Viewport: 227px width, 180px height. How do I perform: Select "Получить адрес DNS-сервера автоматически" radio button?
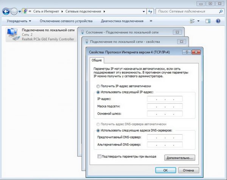[98, 124]
